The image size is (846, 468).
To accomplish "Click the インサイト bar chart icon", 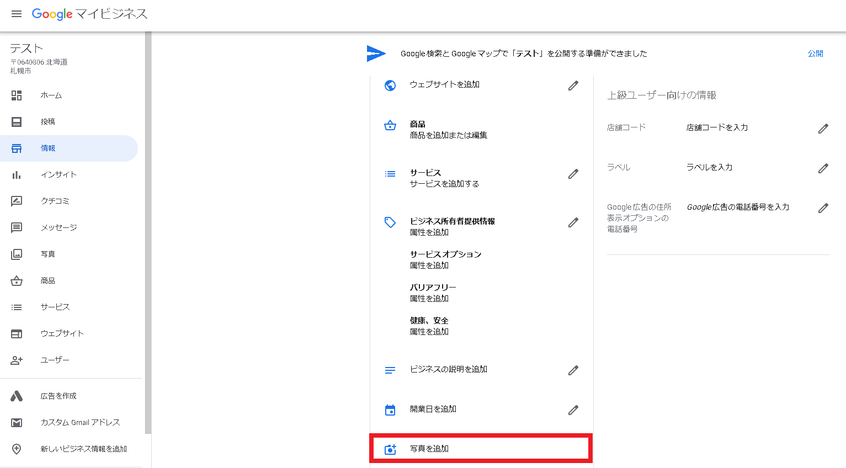I will [x=17, y=175].
